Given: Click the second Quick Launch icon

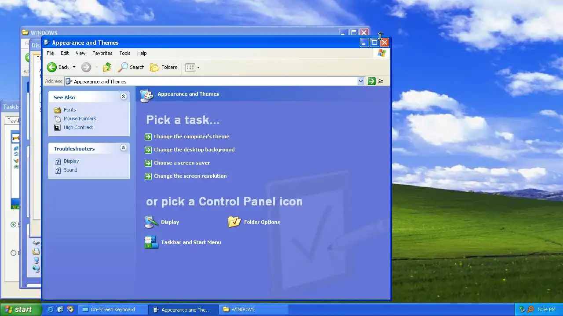Looking at the screenshot, I should tap(60, 309).
